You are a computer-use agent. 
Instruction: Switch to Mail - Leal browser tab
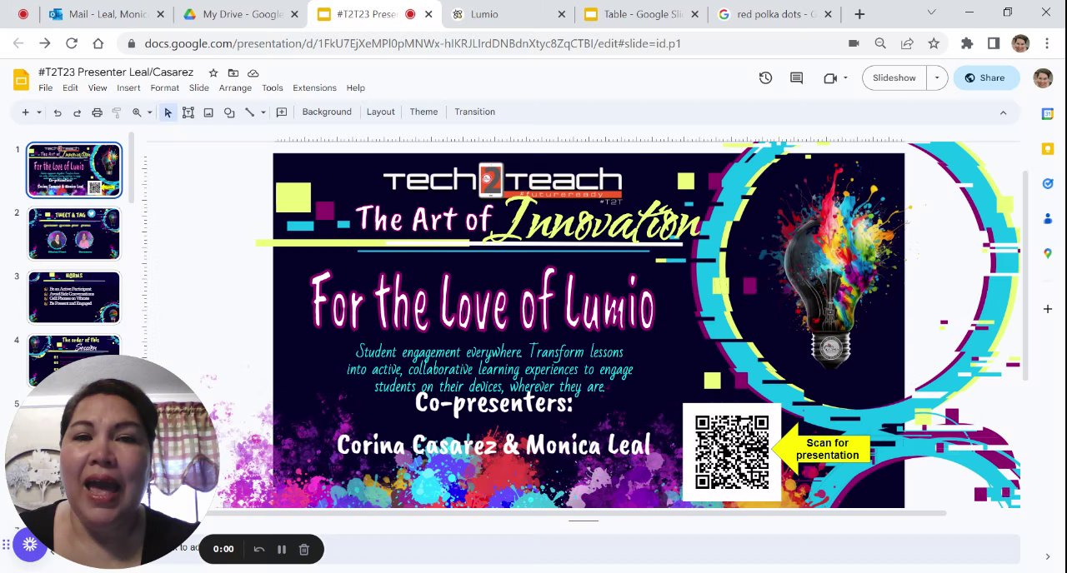[107, 14]
